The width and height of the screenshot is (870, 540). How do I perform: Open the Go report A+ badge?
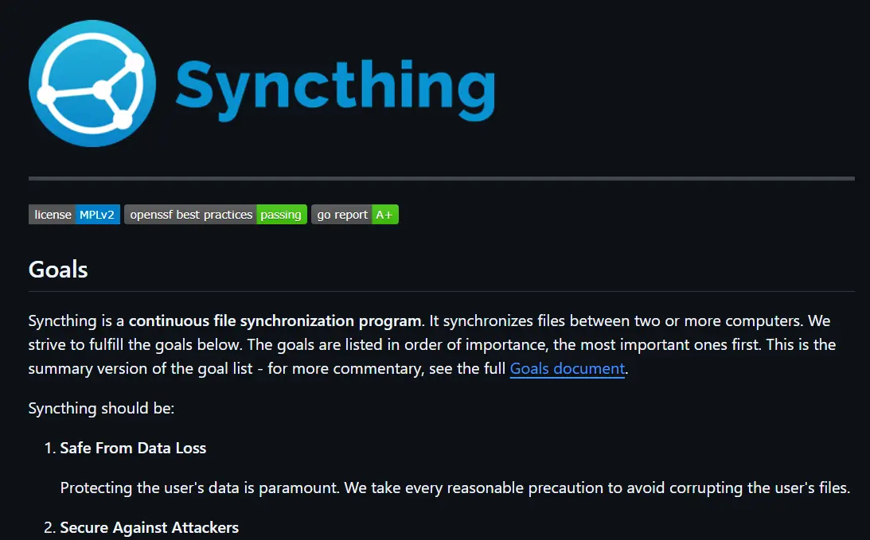click(x=354, y=215)
